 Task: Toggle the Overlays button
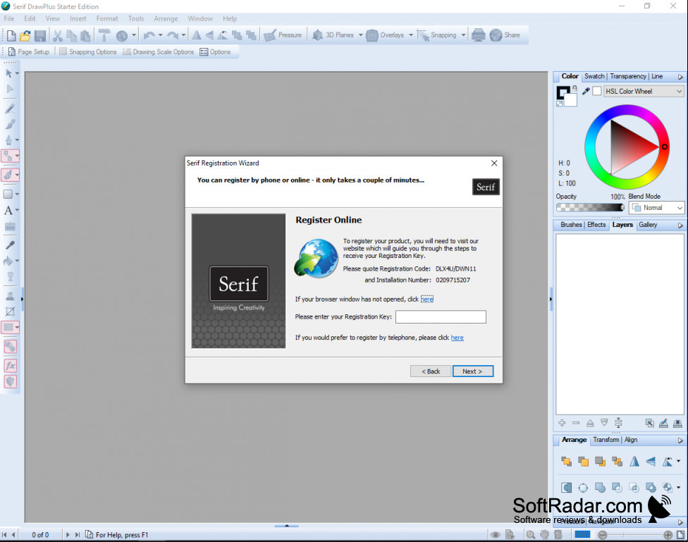point(385,35)
